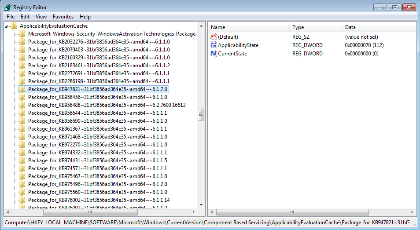Select the Microsoft-Windows-Security-WindowsActivationTechnologies-Package key
This screenshot has height=230, width=420.
113,34
